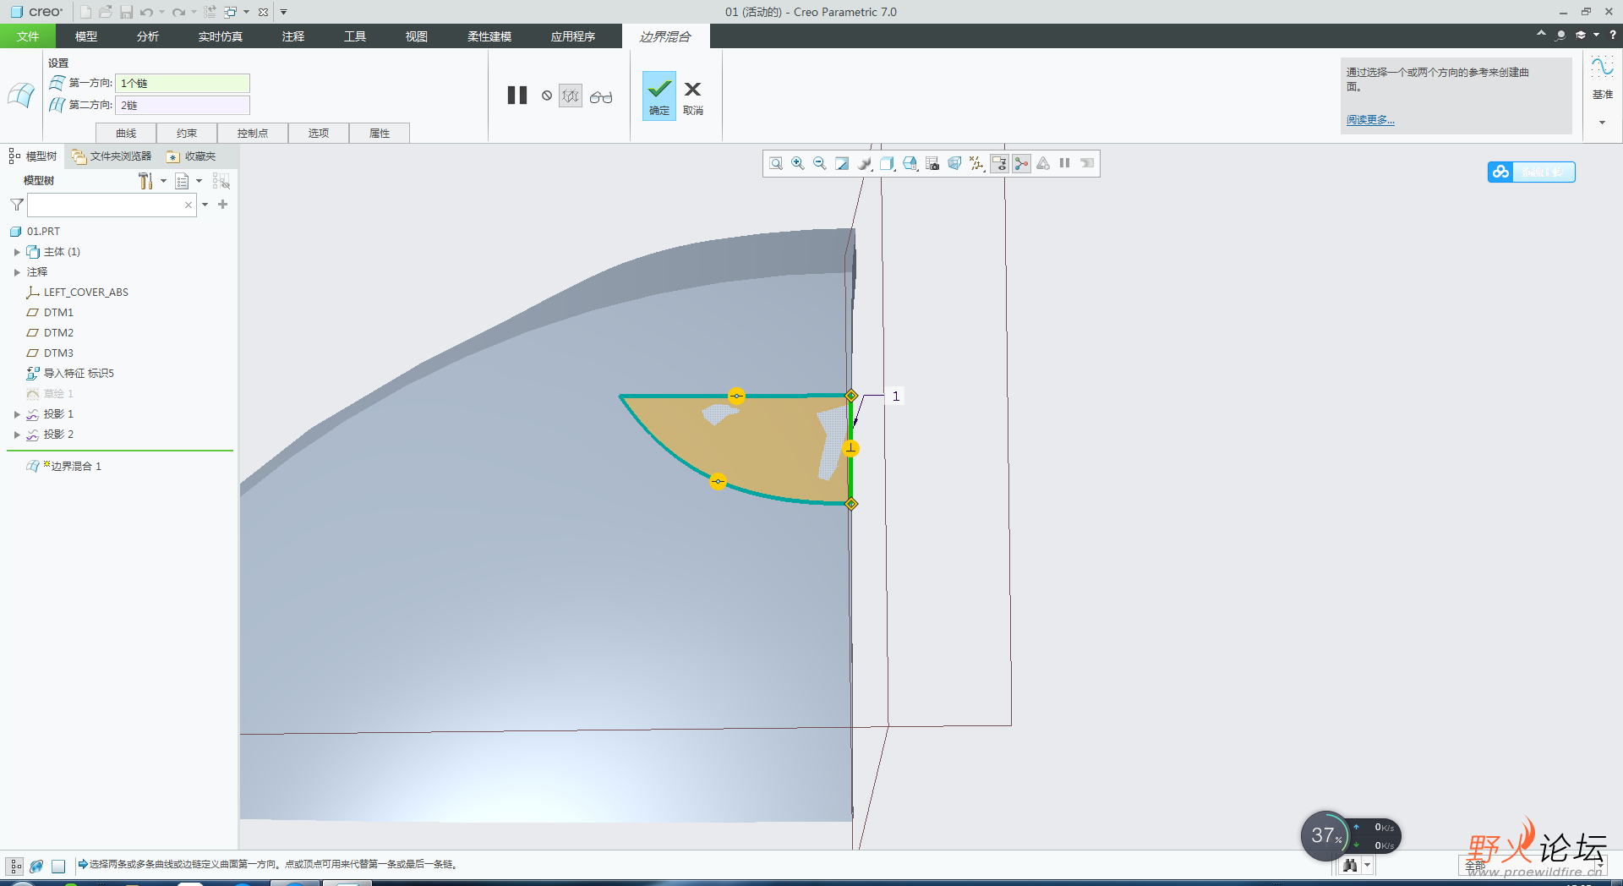Customize quick access toolbar dropdown
Image resolution: width=1623 pixels, height=886 pixels.
[284, 12]
